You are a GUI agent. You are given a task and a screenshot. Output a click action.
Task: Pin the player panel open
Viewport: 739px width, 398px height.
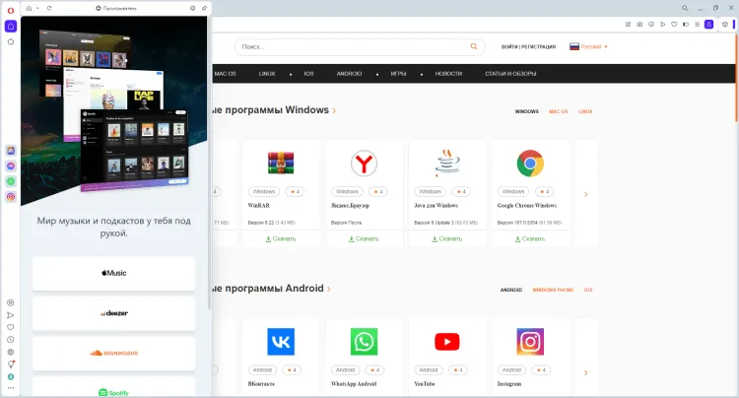click(204, 8)
